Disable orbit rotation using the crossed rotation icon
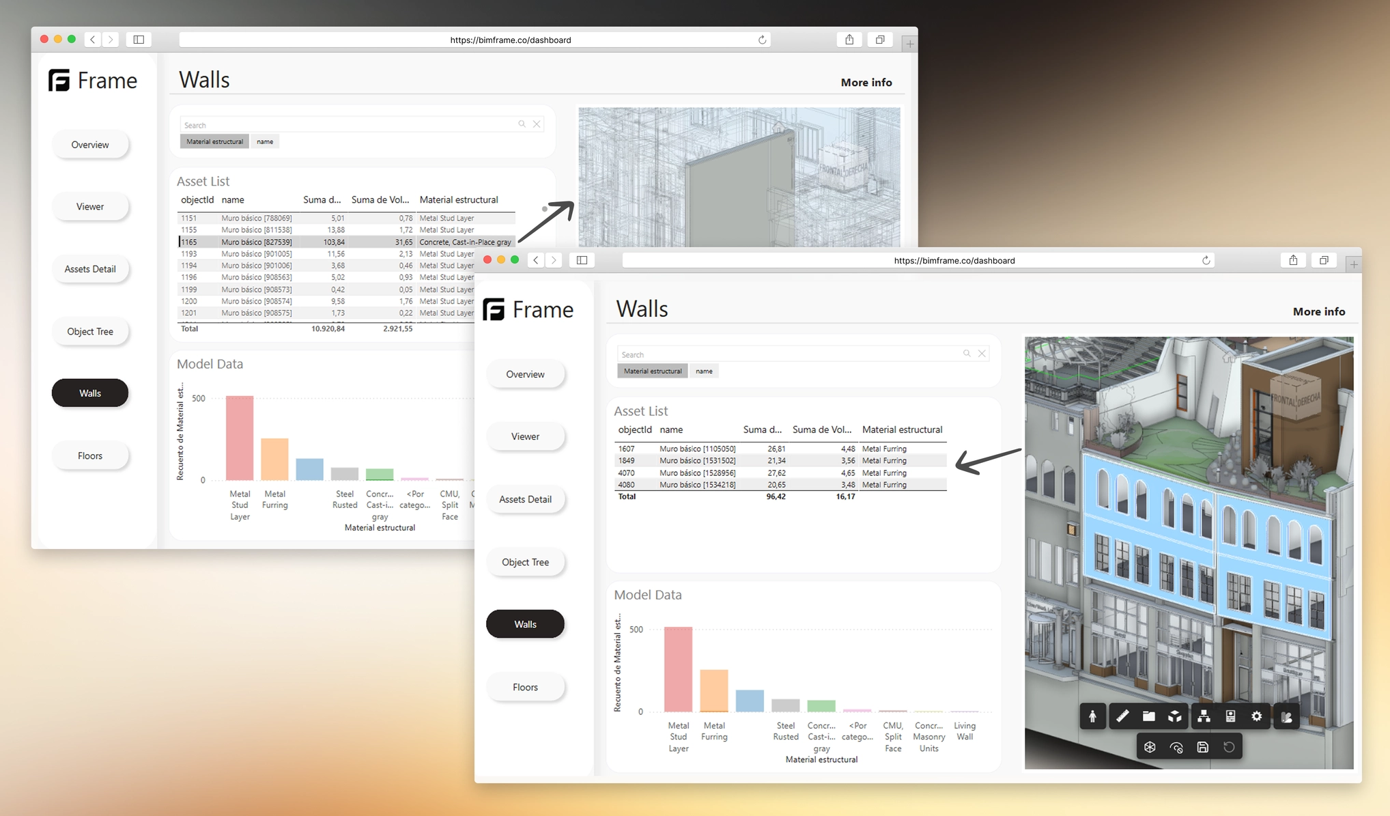1390x816 pixels. [1176, 746]
